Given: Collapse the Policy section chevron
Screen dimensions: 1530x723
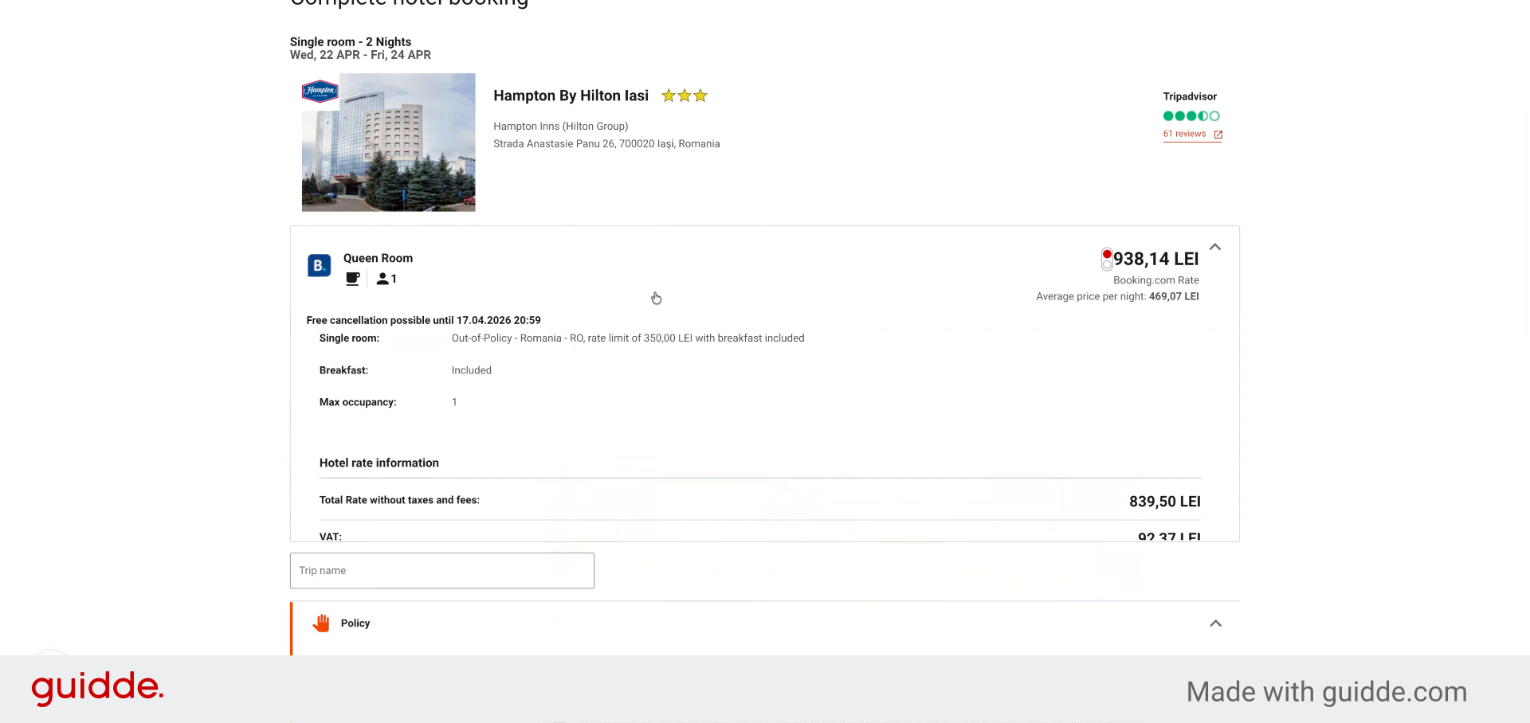Looking at the screenshot, I should (1215, 623).
